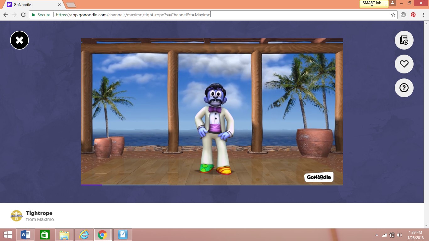The image size is (429, 241).
Task: Reload the GoNoodle page
Action: coord(23,15)
